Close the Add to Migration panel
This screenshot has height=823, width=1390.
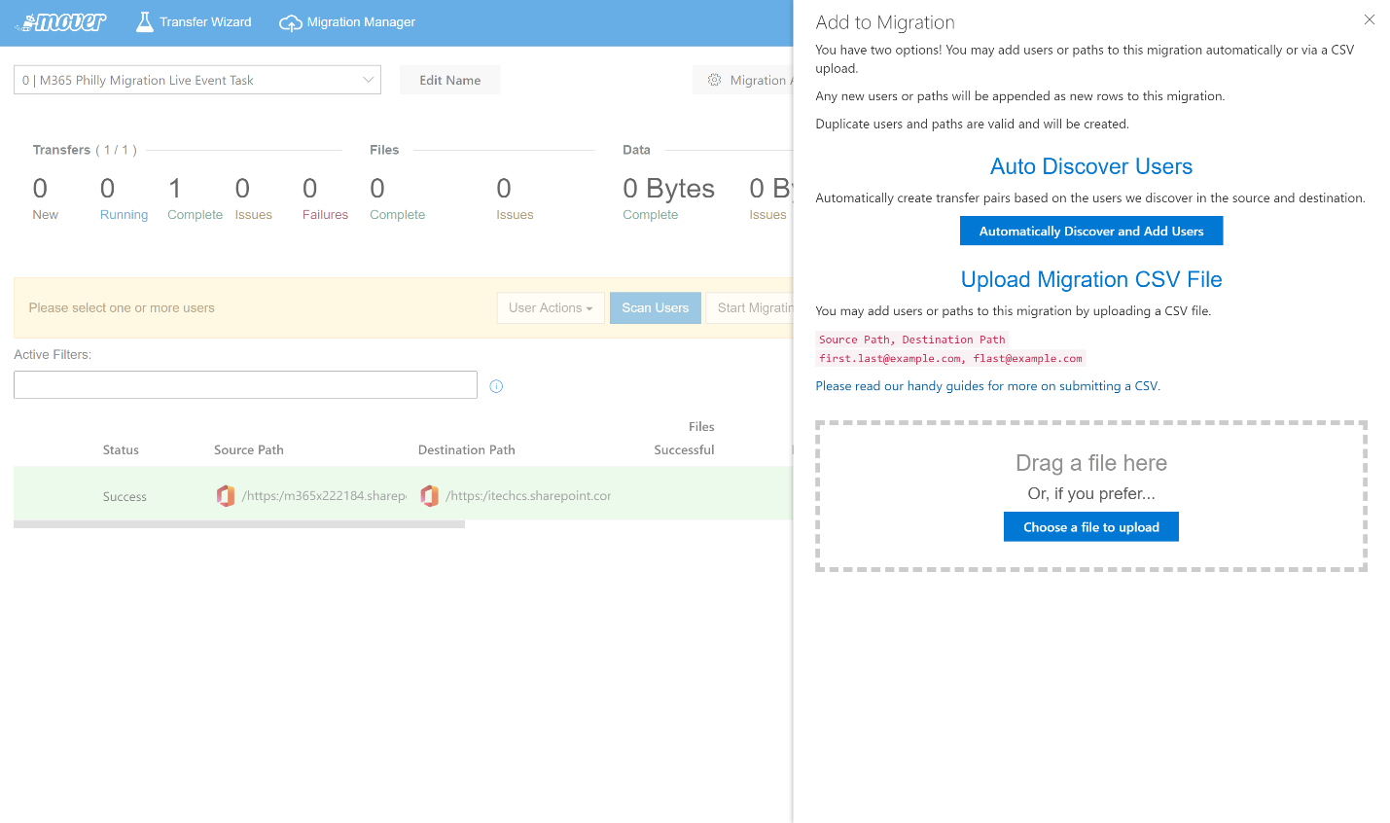pos(1369,19)
